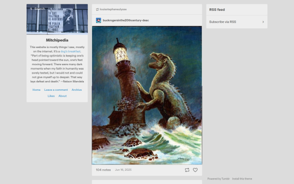Open the dog's breakfast link
Screen dimensions: 294x184
(70, 52)
